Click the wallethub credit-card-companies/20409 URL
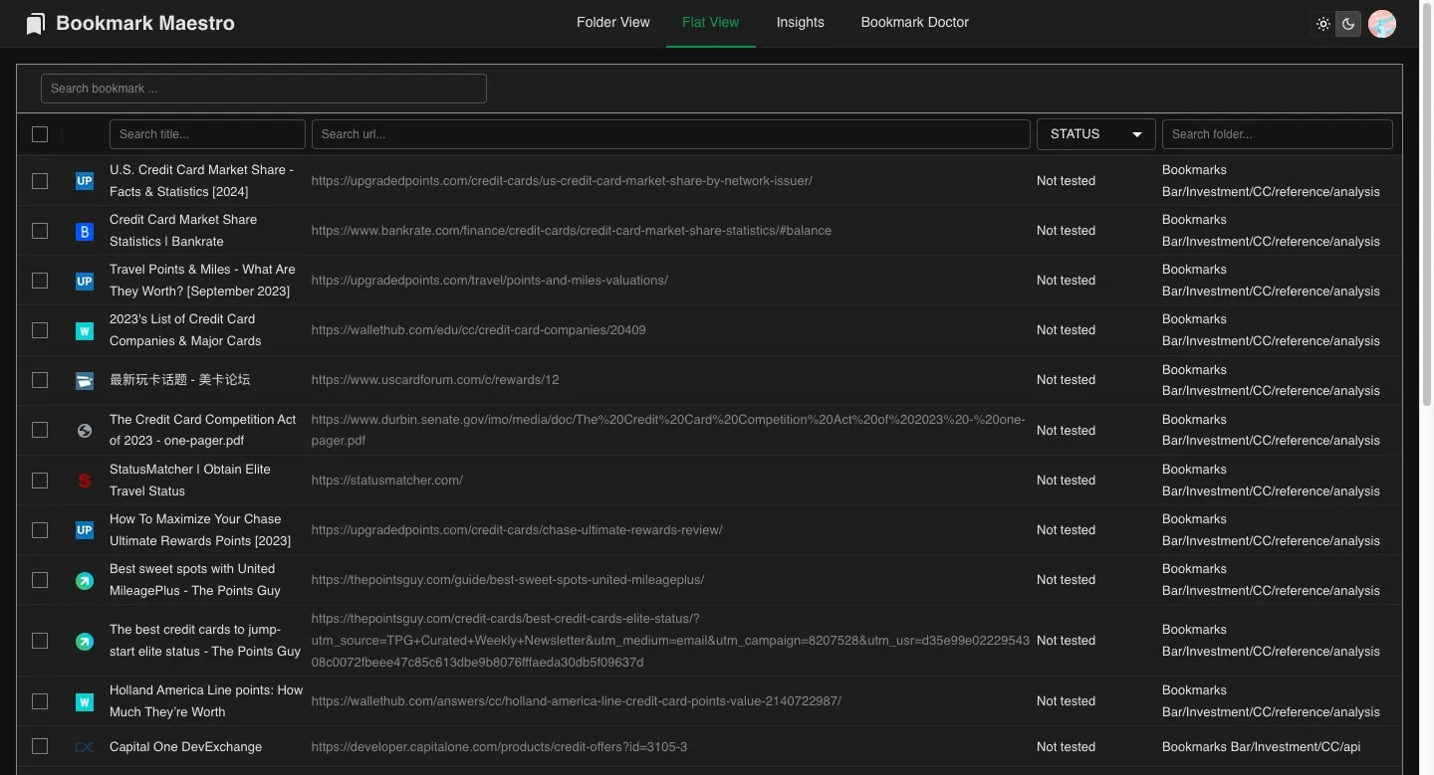This screenshot has width=1434, height=775. click(x=478, y=330)
